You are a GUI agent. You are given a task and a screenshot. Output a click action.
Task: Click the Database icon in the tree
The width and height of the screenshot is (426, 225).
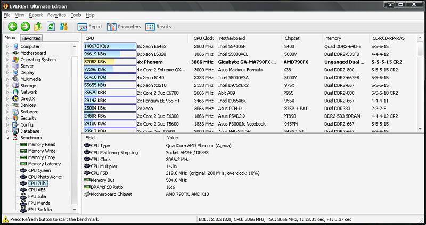click(x=16, y=131)
